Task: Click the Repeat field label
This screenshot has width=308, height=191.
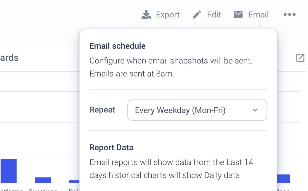Action: [x=102, y=110]
